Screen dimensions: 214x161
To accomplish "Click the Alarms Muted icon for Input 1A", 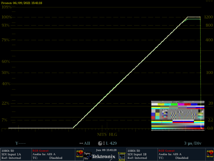I will tap(80, 154).
